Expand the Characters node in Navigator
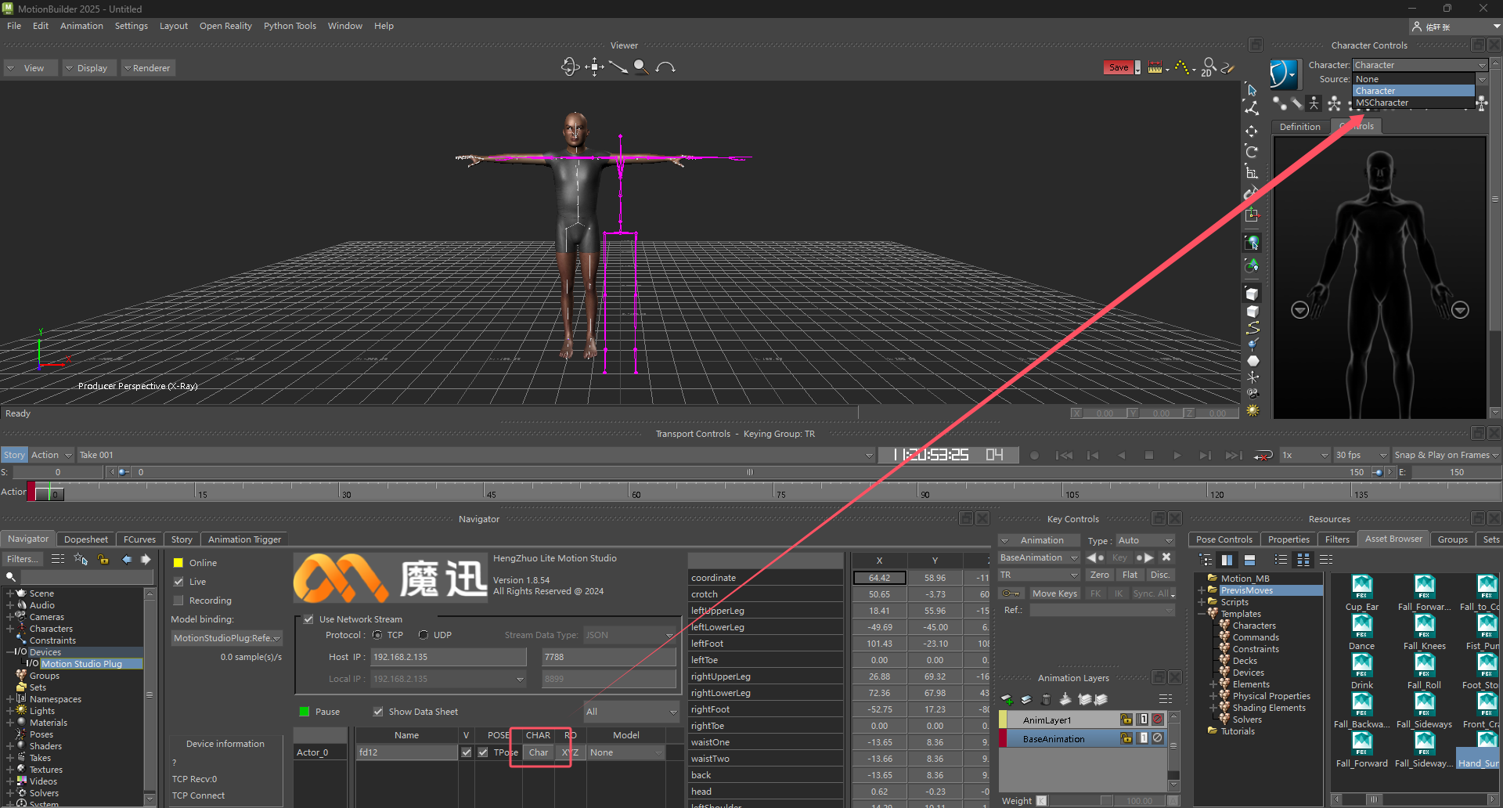The width and height of the screenshot is (1503, 808). [x=10, y=629]
